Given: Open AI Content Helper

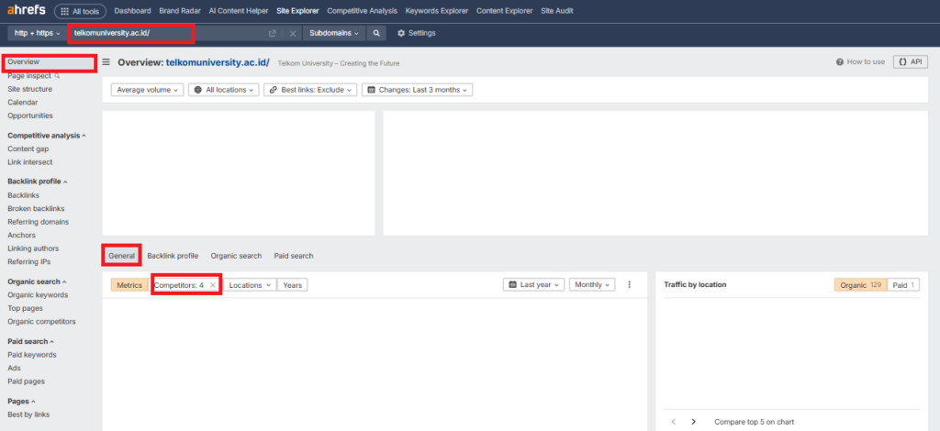Looking at the screenshot, I should click(x=239, y=11).
